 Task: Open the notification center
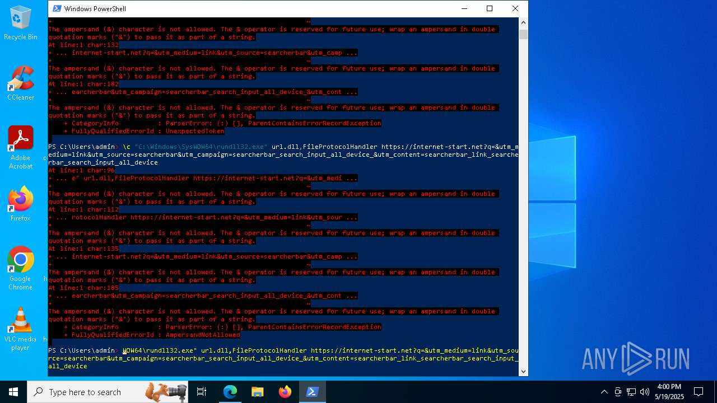(699, 392)
